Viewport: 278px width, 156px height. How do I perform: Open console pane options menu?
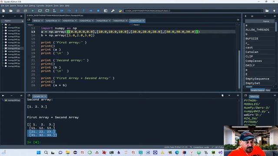click(238, 95)
